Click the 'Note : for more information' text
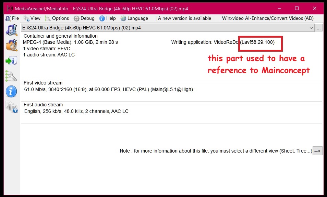This screenshot has width=327, height=197. pyautogui.click(x=216, y=151)
